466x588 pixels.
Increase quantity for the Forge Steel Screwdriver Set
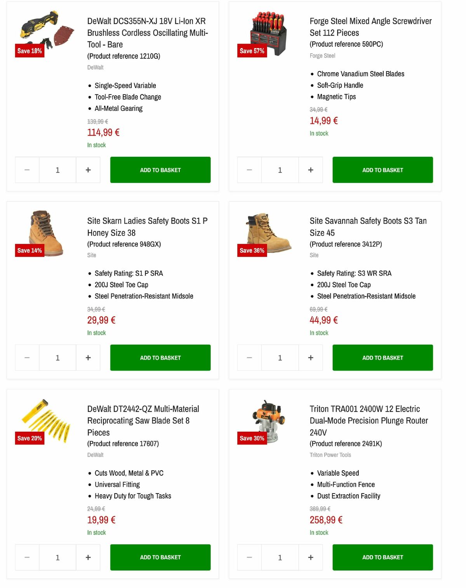pos(310,170)
